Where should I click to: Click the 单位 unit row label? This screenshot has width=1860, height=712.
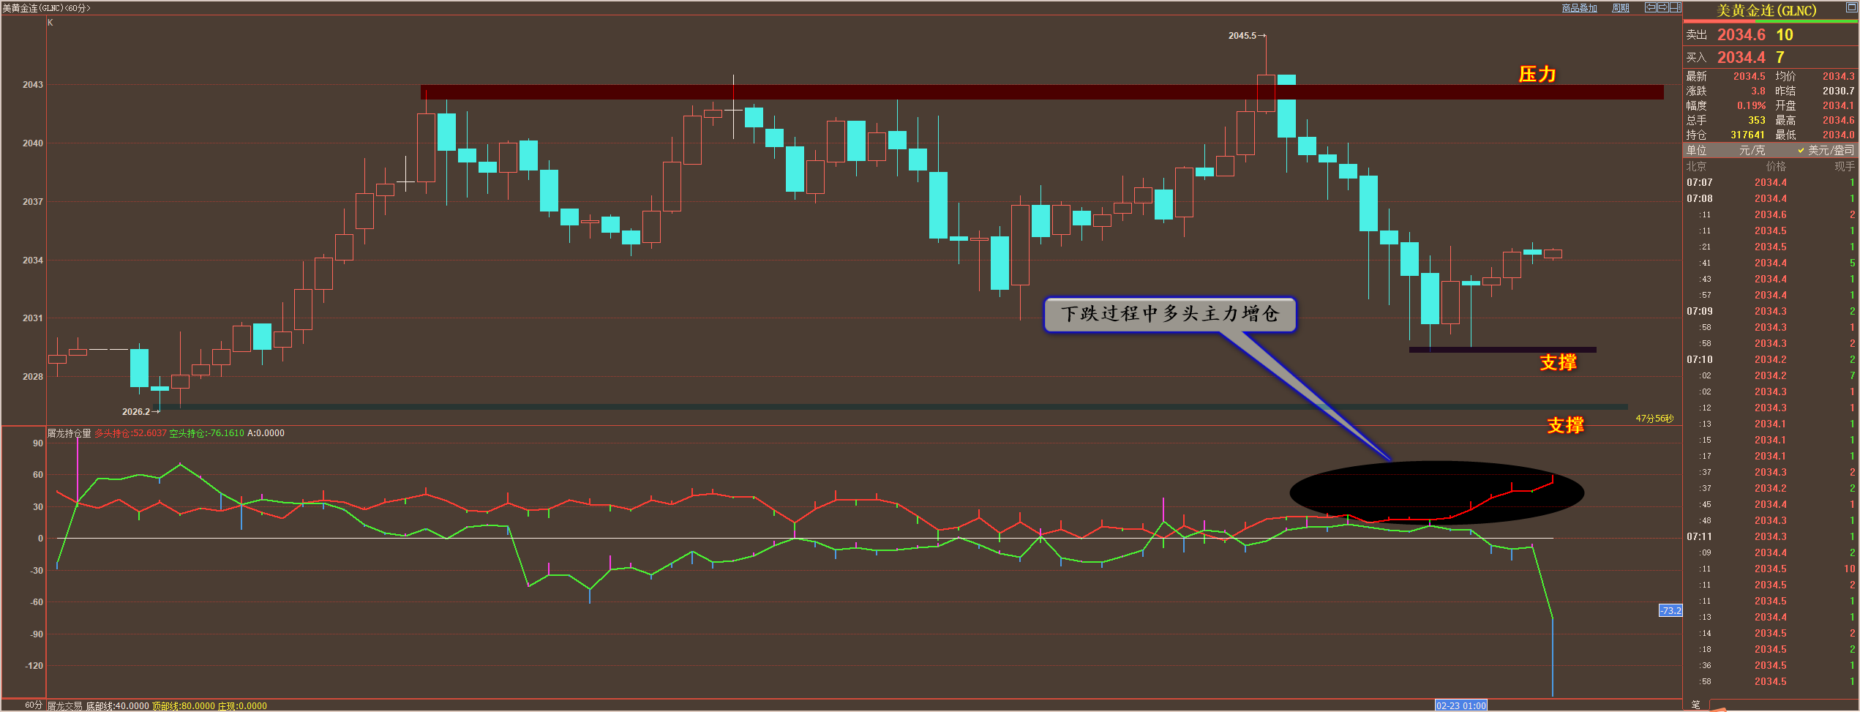tap(1696, 150)
